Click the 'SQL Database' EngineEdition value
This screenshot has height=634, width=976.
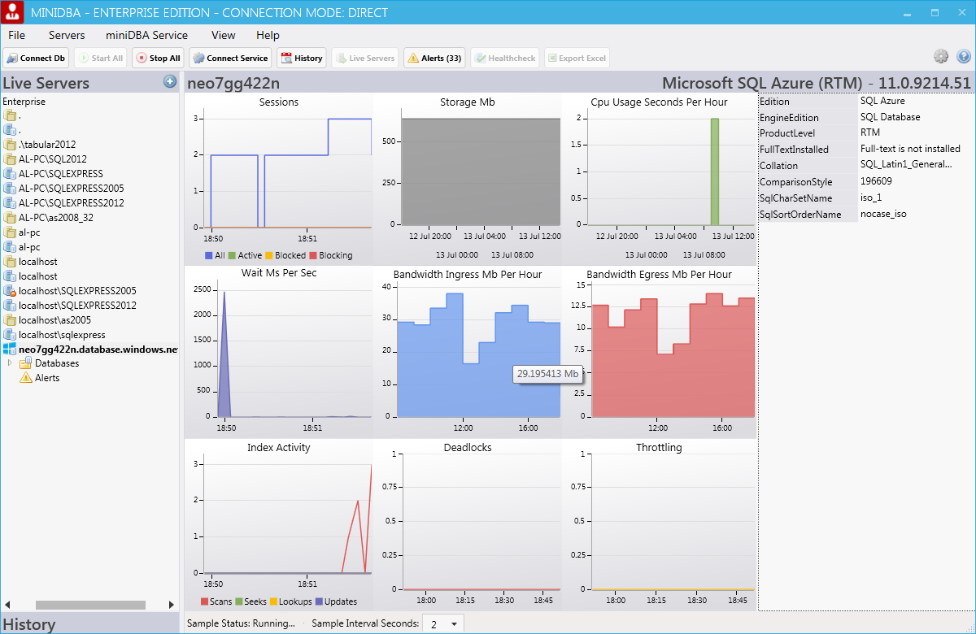pyautogui.click(x=891, y=117)
